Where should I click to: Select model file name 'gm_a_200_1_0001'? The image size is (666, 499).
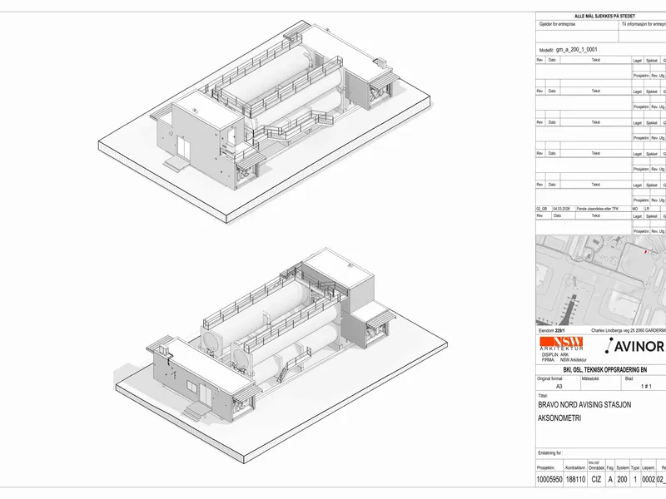576,50
